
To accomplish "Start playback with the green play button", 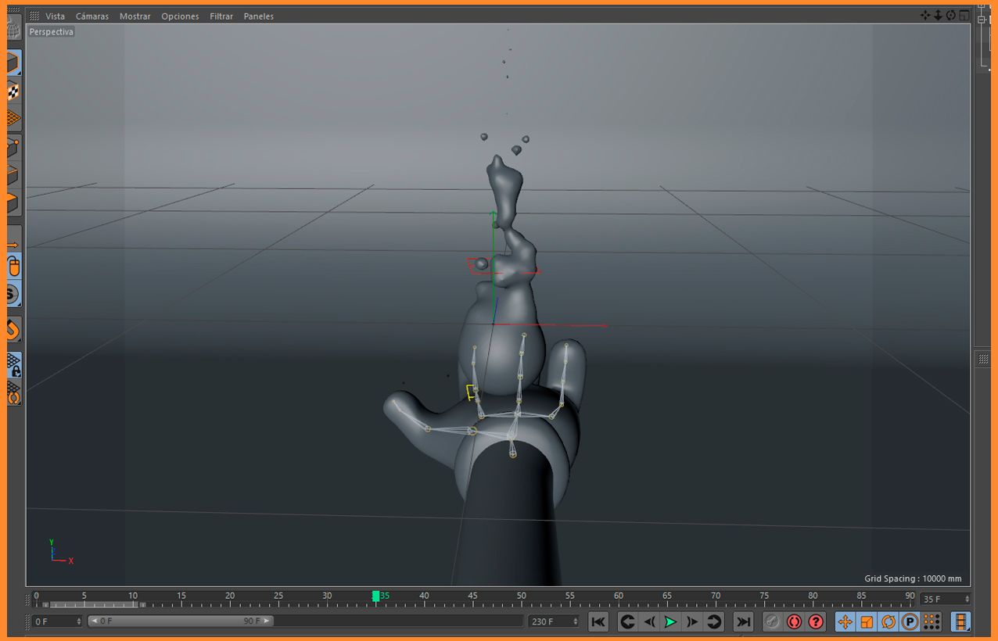I will [x=670, y=621].
